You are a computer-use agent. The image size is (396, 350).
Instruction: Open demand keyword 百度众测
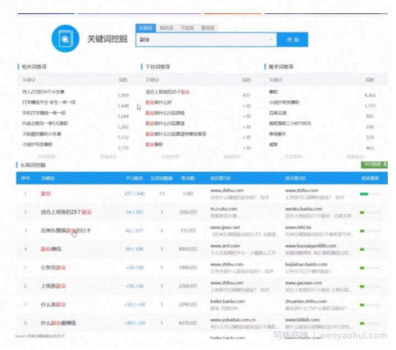tap(278, 113)
